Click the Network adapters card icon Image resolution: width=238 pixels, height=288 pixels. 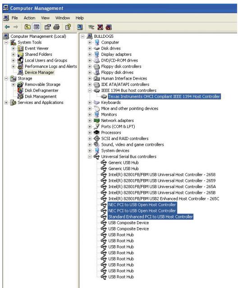tap(96, 121)
